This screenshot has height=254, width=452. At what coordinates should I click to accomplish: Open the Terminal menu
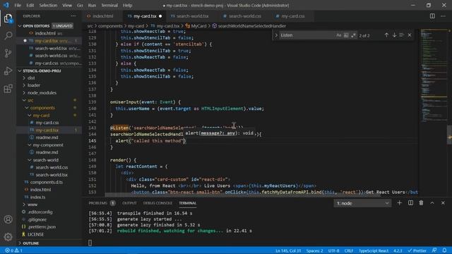tap(109, 5)
